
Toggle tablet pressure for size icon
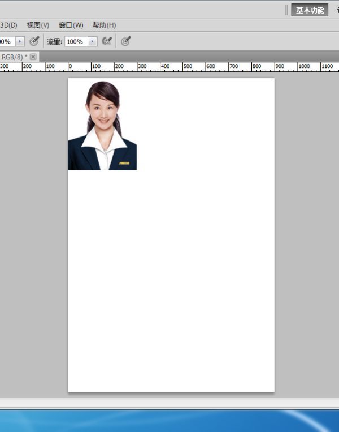(x=126, y=41)
